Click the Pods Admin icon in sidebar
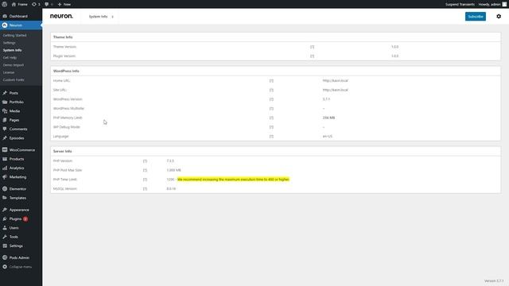509x286 pixels. (x=5, y=257)
